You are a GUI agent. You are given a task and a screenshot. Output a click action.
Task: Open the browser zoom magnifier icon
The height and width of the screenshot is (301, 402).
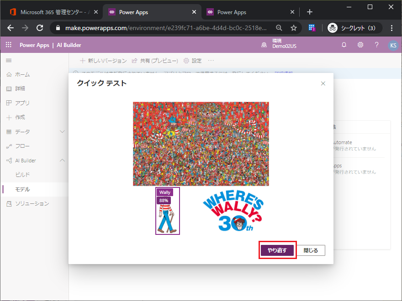279,28
